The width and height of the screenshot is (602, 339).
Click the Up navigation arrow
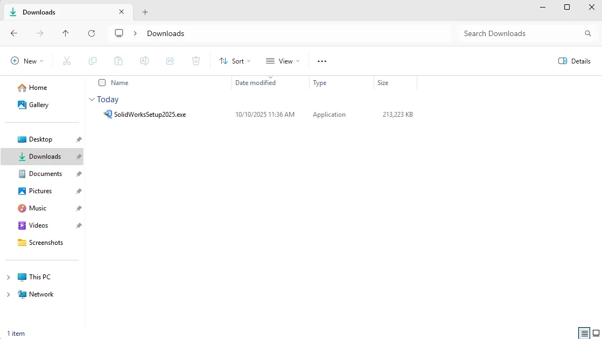point(66,33)
